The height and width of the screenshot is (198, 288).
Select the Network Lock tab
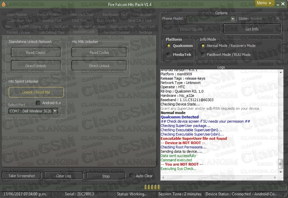(84, 32)
